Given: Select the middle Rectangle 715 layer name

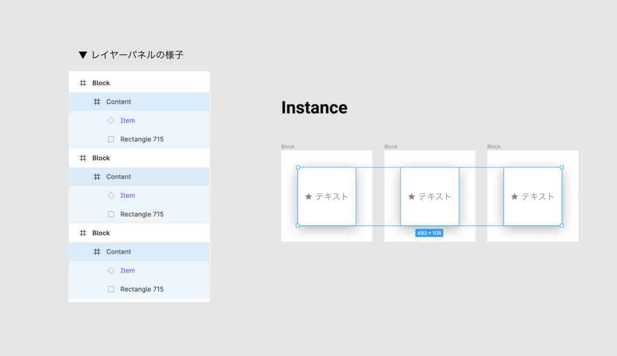Looking at the screenshot, I should pyautogui.click(x=142, y=214).
